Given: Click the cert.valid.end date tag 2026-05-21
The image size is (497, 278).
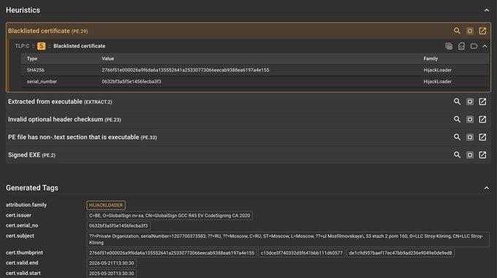Looking at the screenshot, I should coord(111,263).
